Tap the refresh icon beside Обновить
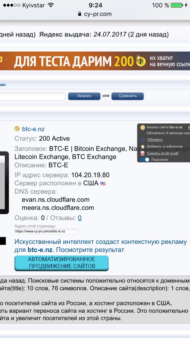Screen dimensions: 190x338 pyautogui.click(x=143, y=140)
